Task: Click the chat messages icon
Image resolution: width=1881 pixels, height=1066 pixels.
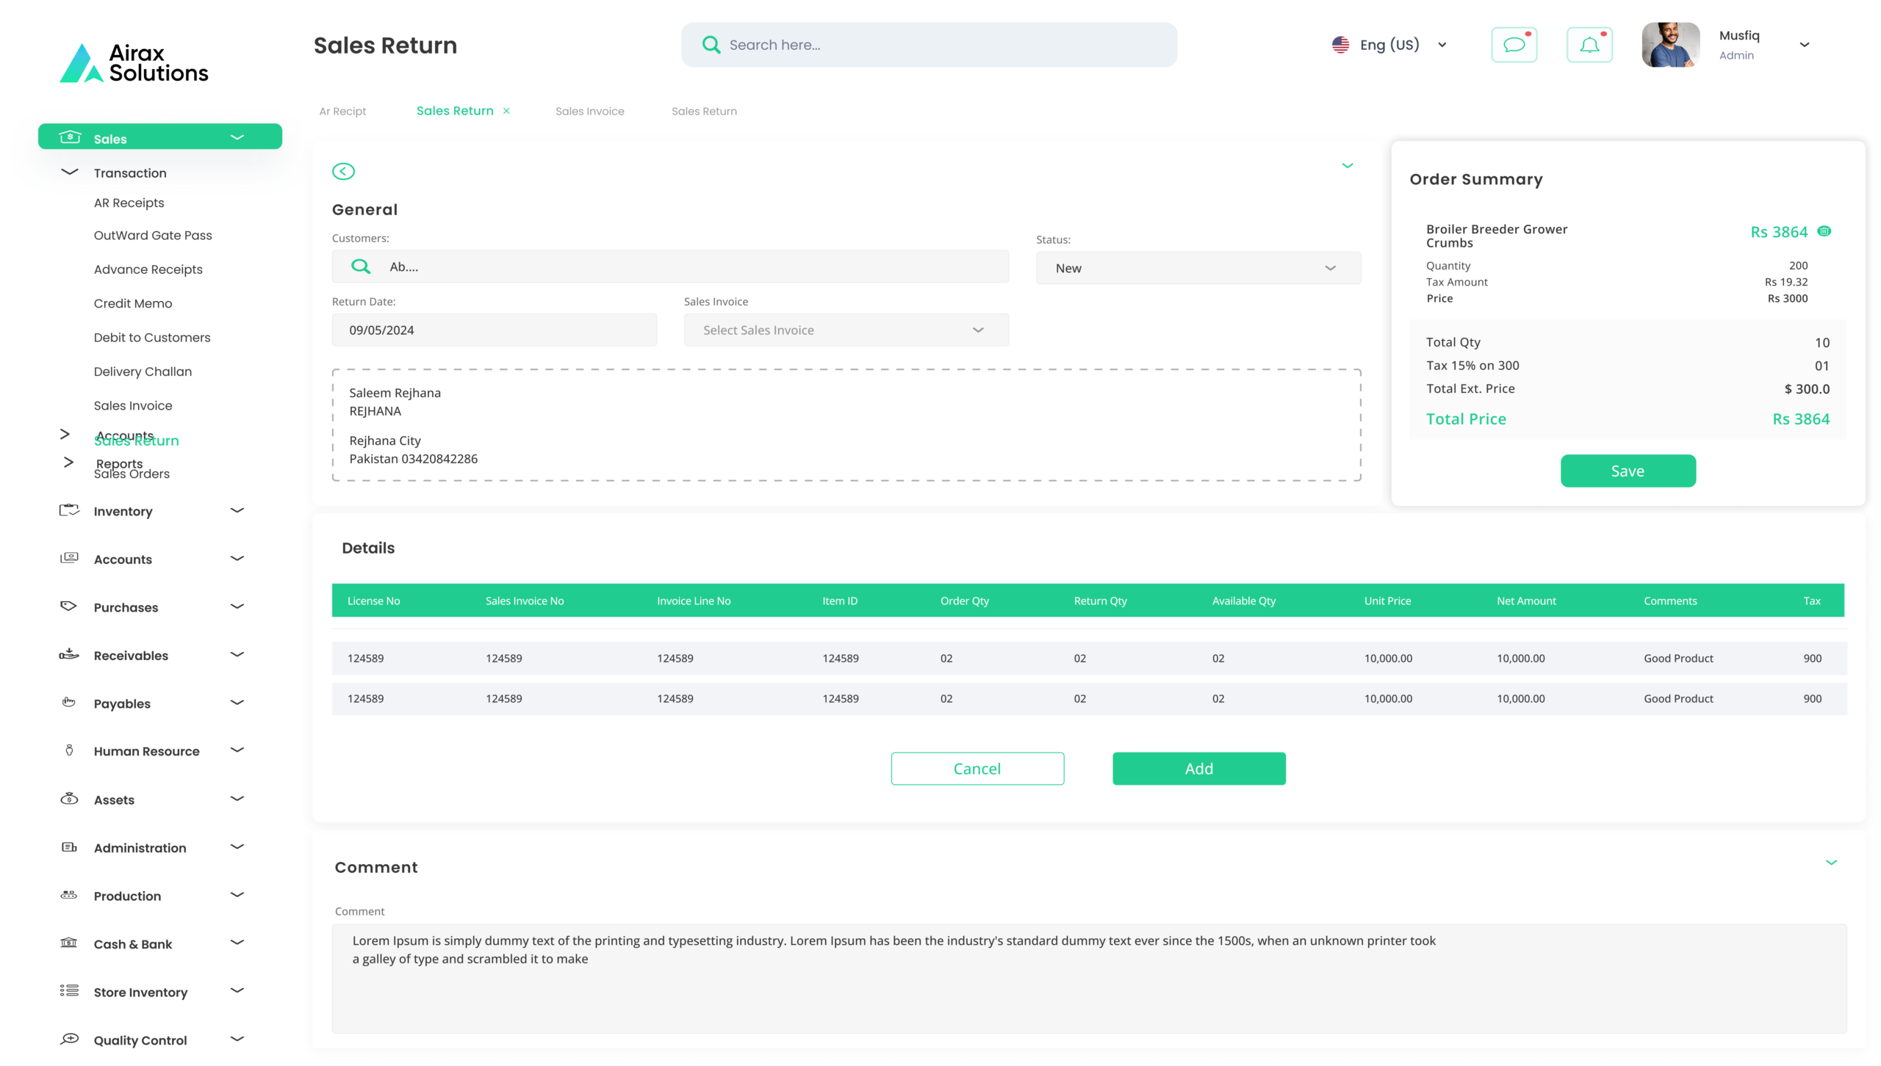Action: coord(1514,45)
